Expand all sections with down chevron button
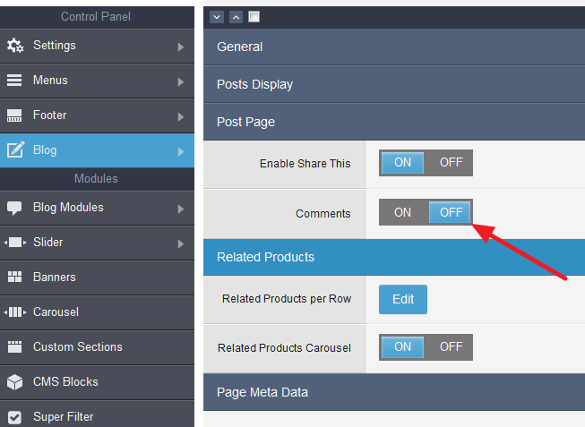Screen dimensions: 585x427 tap(219, 17)
